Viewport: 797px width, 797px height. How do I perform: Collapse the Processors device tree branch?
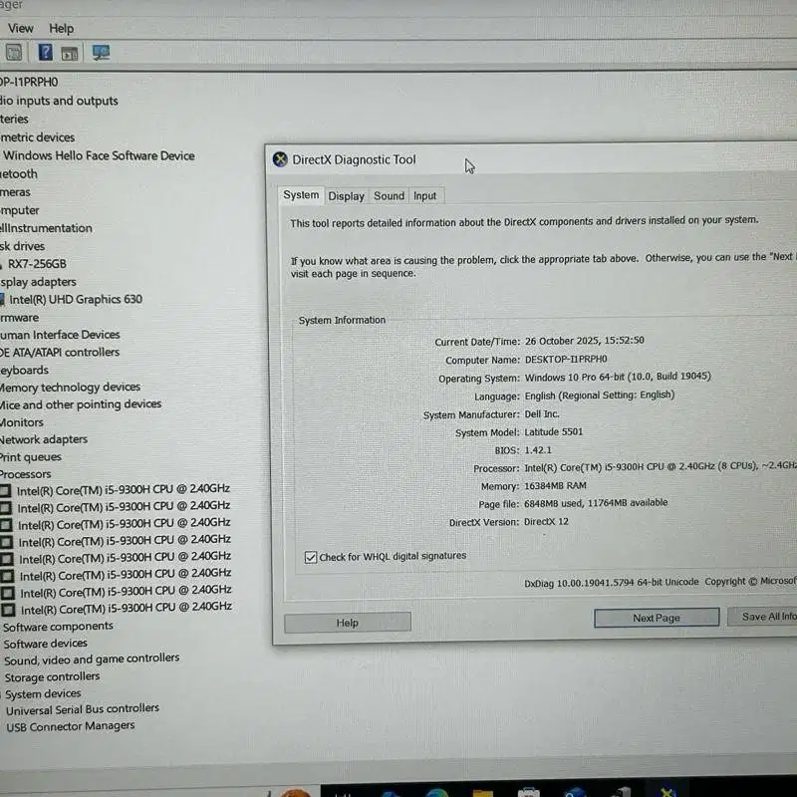tap(26, 473)
